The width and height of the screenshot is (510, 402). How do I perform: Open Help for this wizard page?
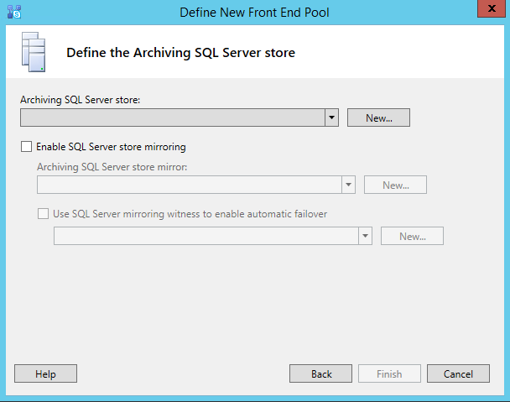[x=45, y=374]
